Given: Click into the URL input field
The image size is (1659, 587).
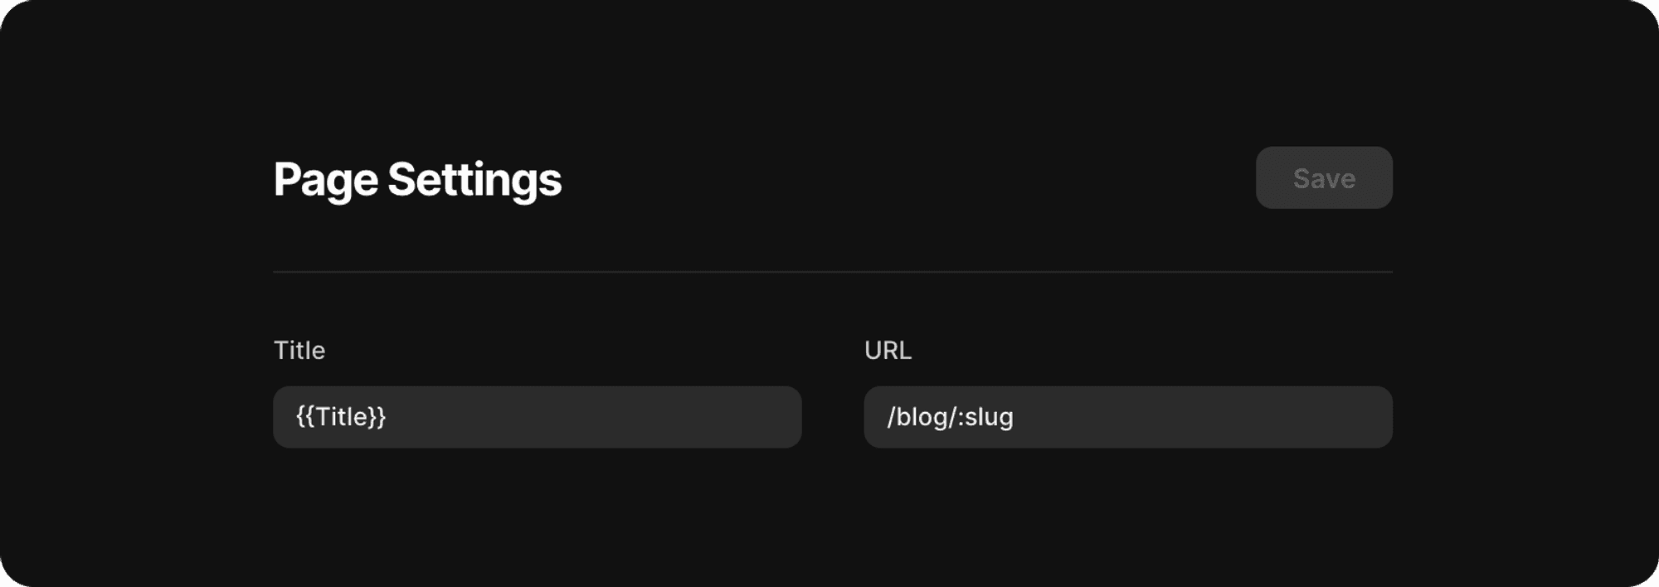Looking at the screenshot, I should 1127,417.
